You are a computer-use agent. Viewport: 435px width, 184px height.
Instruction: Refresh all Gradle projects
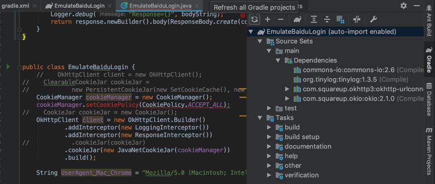point(255,20)
